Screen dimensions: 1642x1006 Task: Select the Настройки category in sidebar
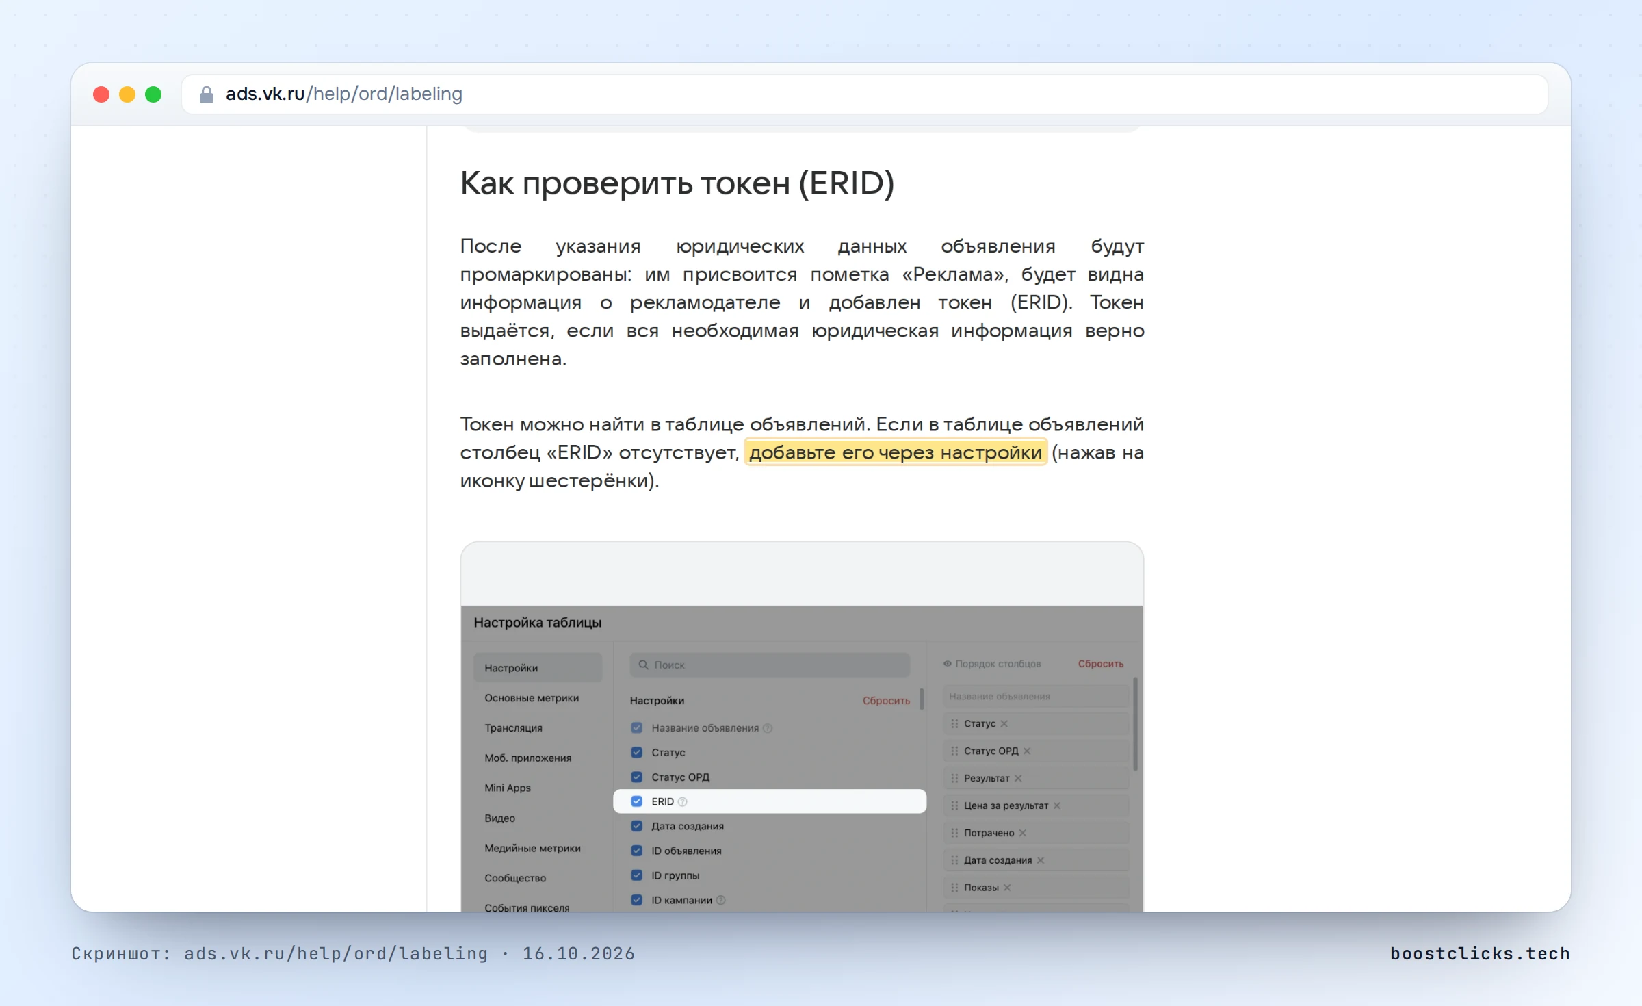coord(538,667)
